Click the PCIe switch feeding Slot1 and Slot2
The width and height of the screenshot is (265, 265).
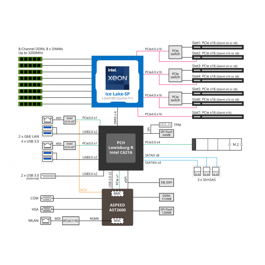tap(175, 52)
